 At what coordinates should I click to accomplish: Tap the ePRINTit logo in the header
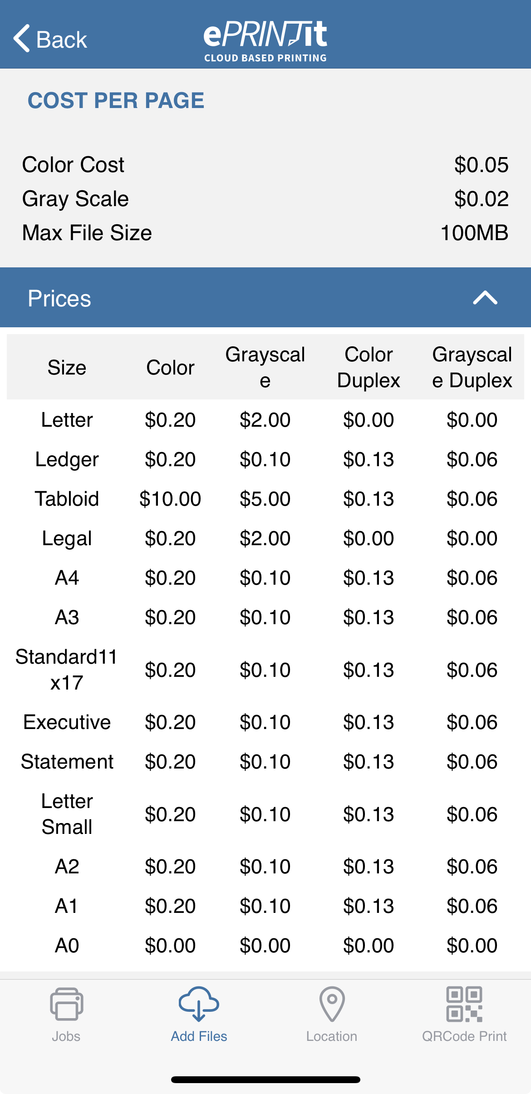(265, 41)
